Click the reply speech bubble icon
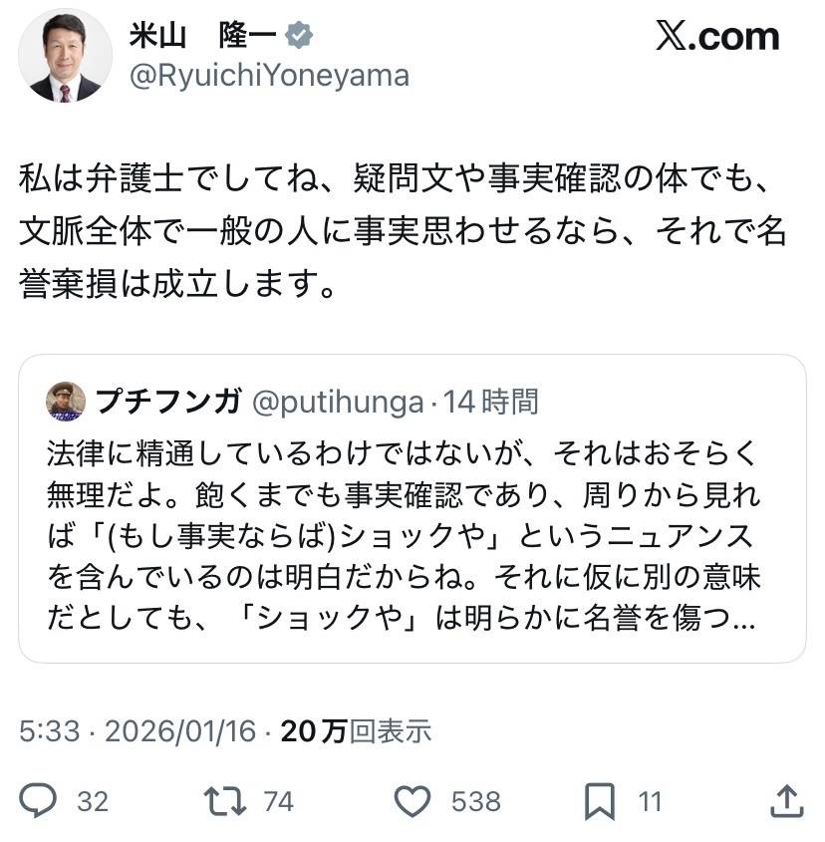Viewport: 825px width, 842px height. coord(38,800)
